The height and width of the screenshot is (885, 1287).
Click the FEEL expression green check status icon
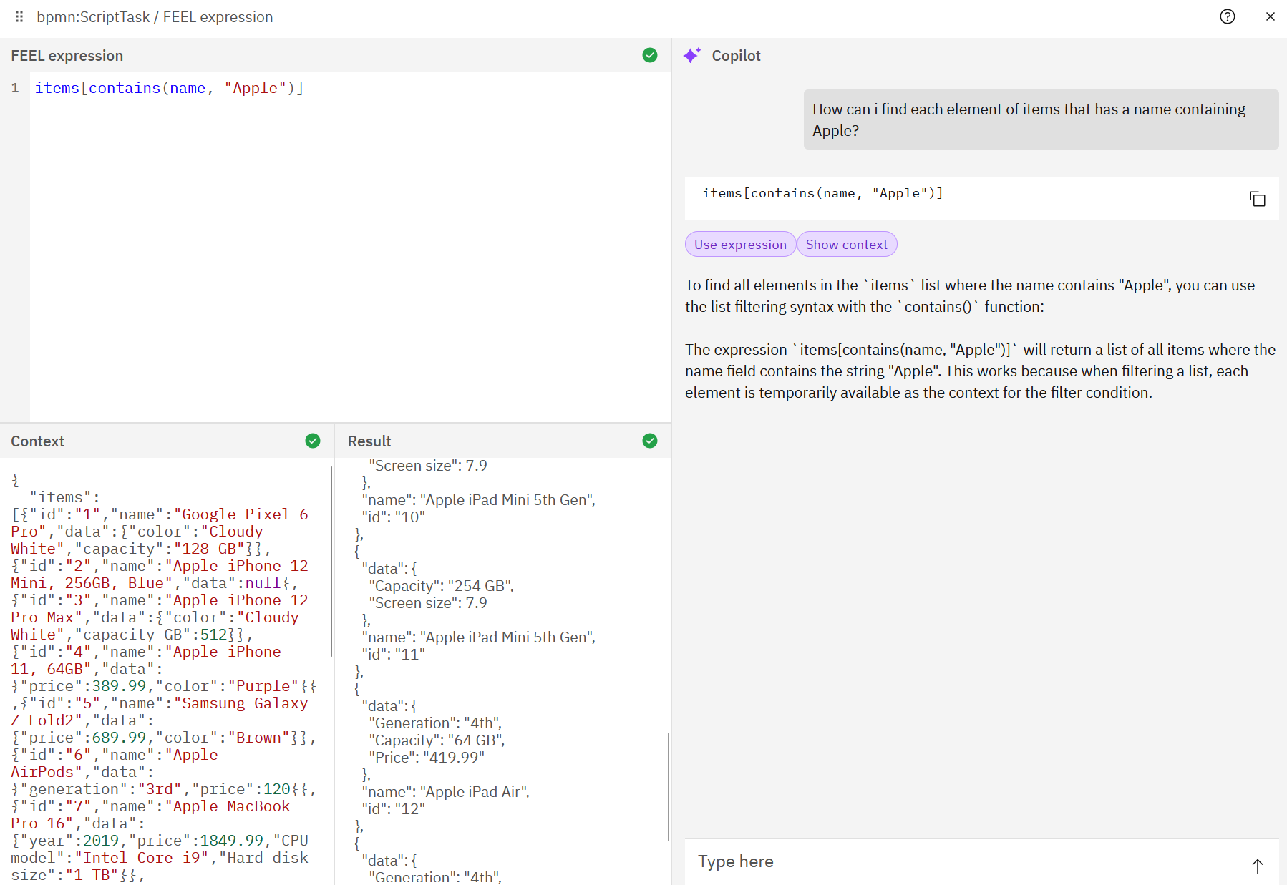[x=649, y=55]
